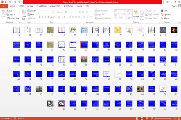Open the Shape Outline dropdown
Screen dimensions: 181x120
(x=152, y=14)
